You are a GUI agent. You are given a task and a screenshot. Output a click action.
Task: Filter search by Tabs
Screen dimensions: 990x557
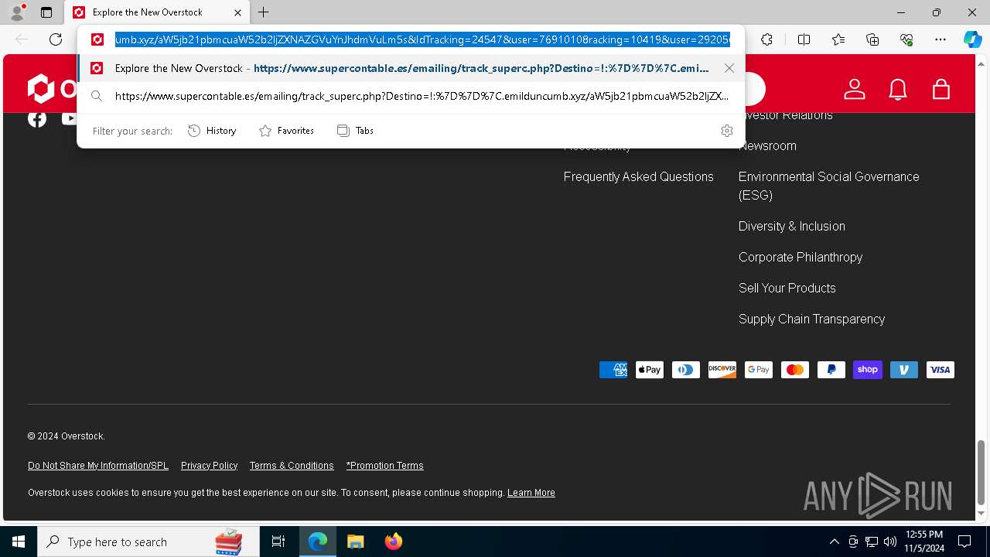pos(355,131)
